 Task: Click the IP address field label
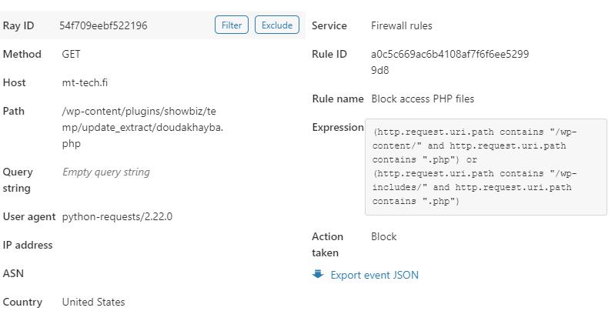[28, 245]
